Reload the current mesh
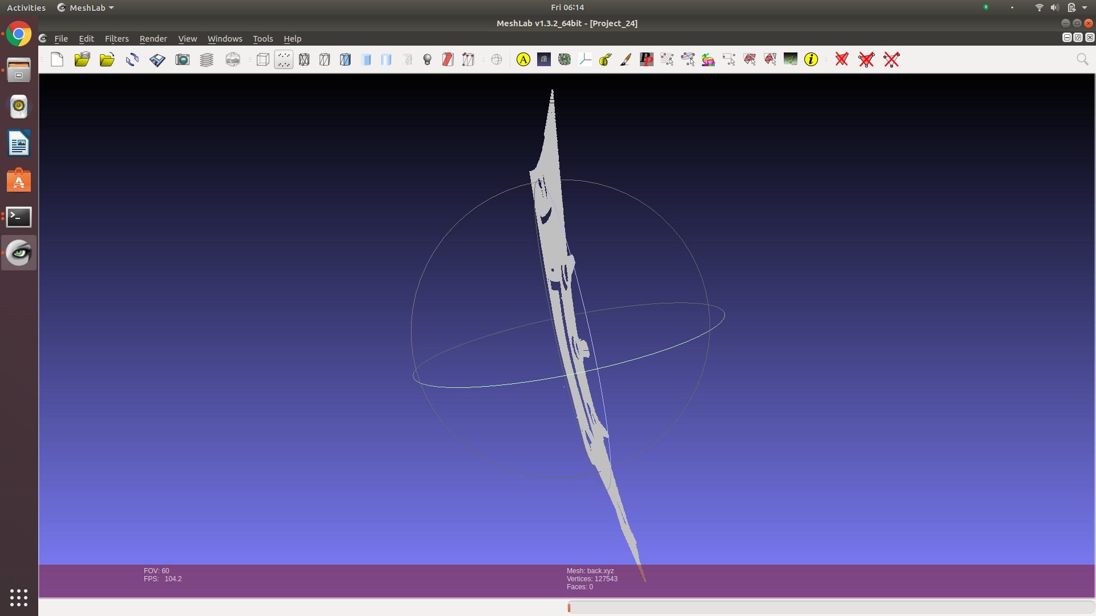 coord(132,59)
